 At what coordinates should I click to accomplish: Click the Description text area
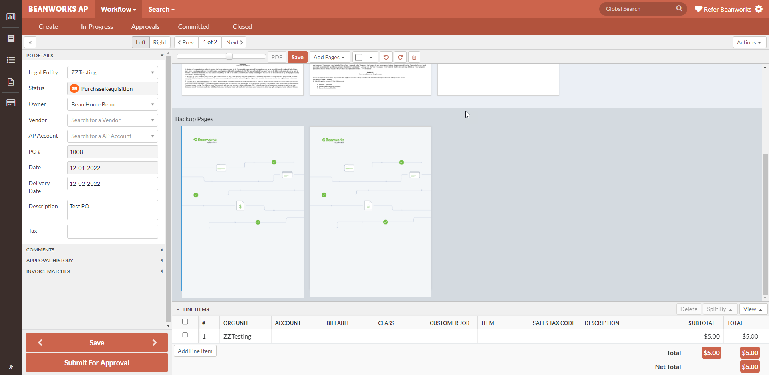tap(113, 210)
